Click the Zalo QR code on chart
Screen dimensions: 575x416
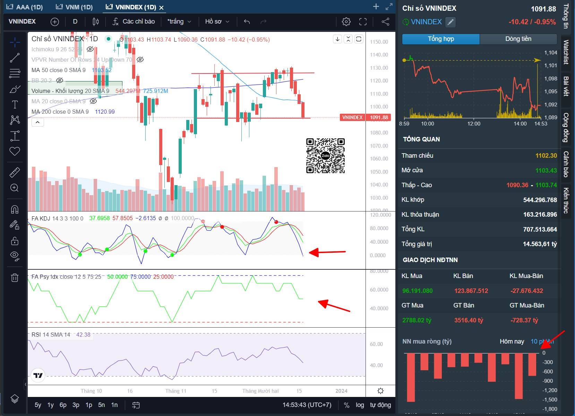pyautogui.click(x=325, y=156)
